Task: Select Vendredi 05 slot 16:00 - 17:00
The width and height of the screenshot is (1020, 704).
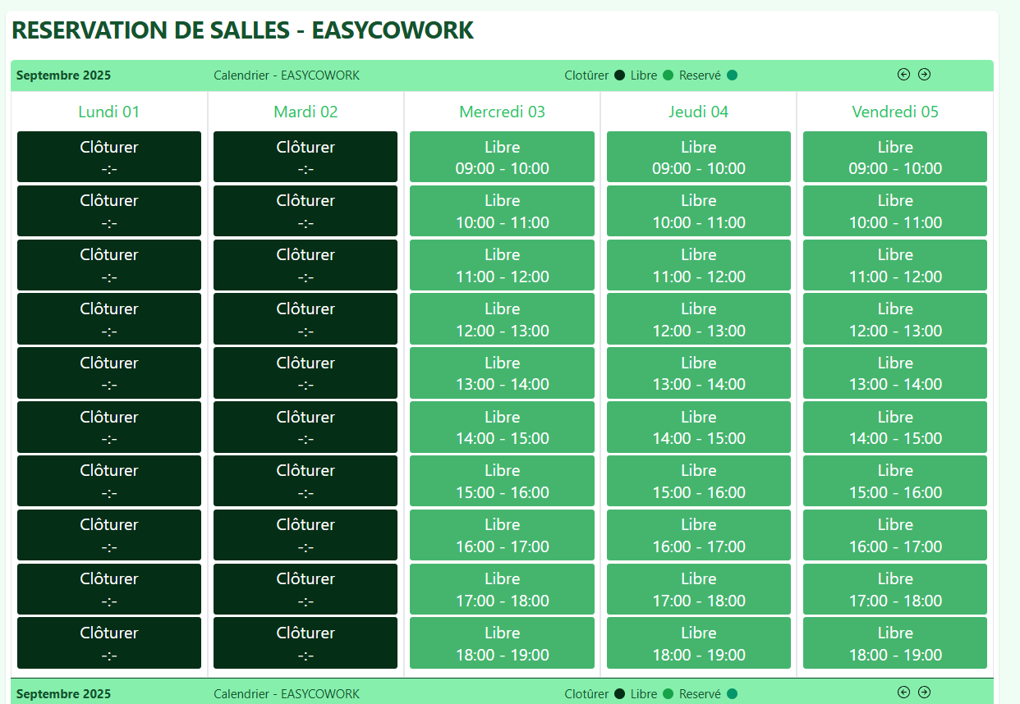Action: coord(895,535)
